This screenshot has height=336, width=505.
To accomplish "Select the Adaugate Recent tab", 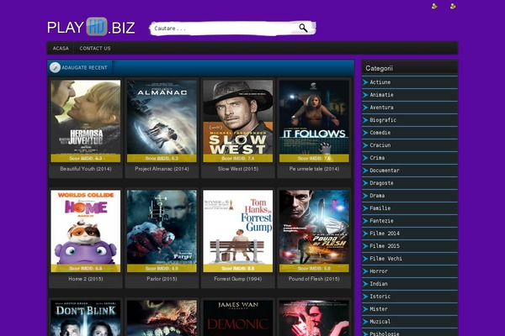I will pyautogui.click(x=80, y=67).
